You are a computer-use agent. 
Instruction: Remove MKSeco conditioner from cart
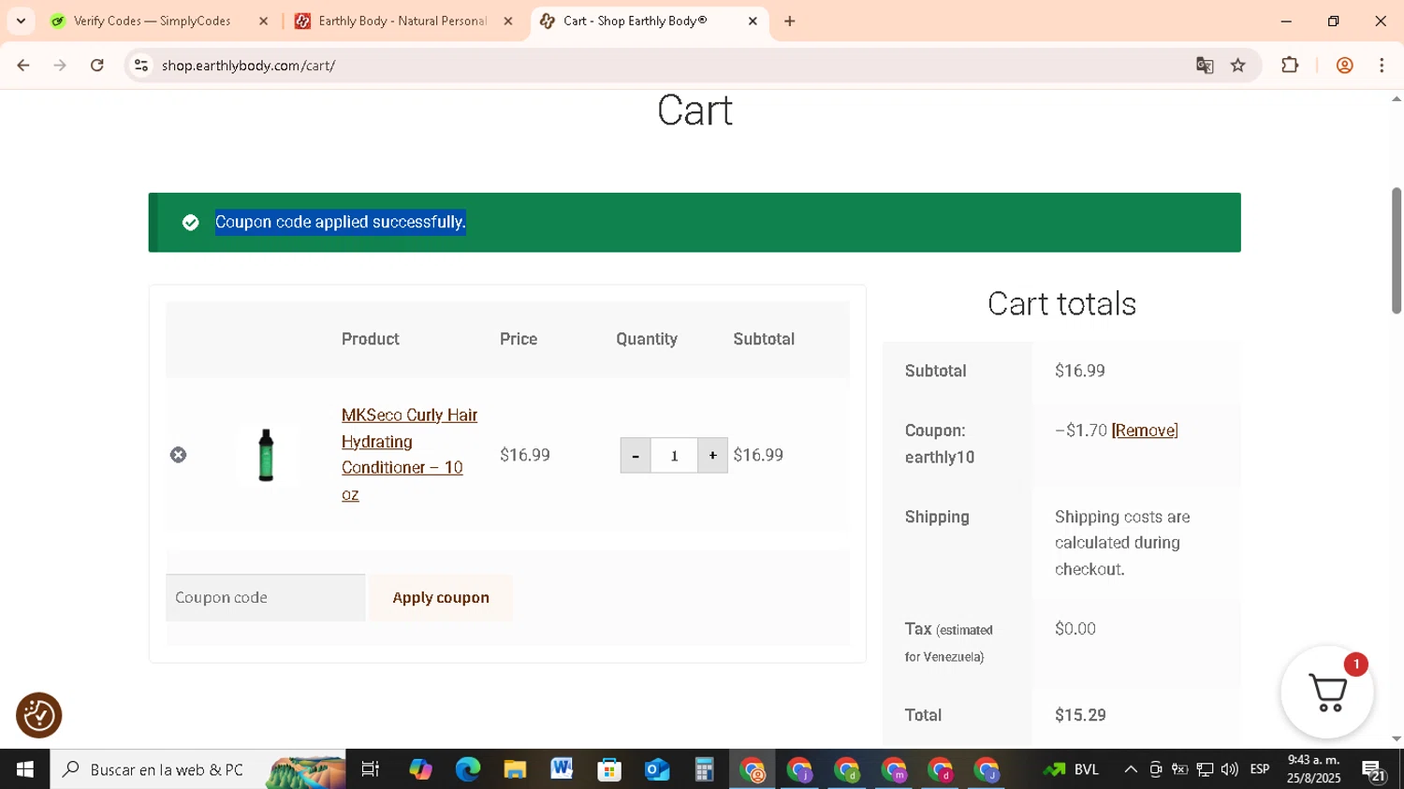pos(178,455)
